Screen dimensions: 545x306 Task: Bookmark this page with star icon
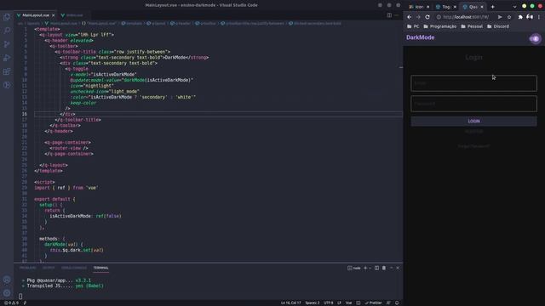coord(509,17)
